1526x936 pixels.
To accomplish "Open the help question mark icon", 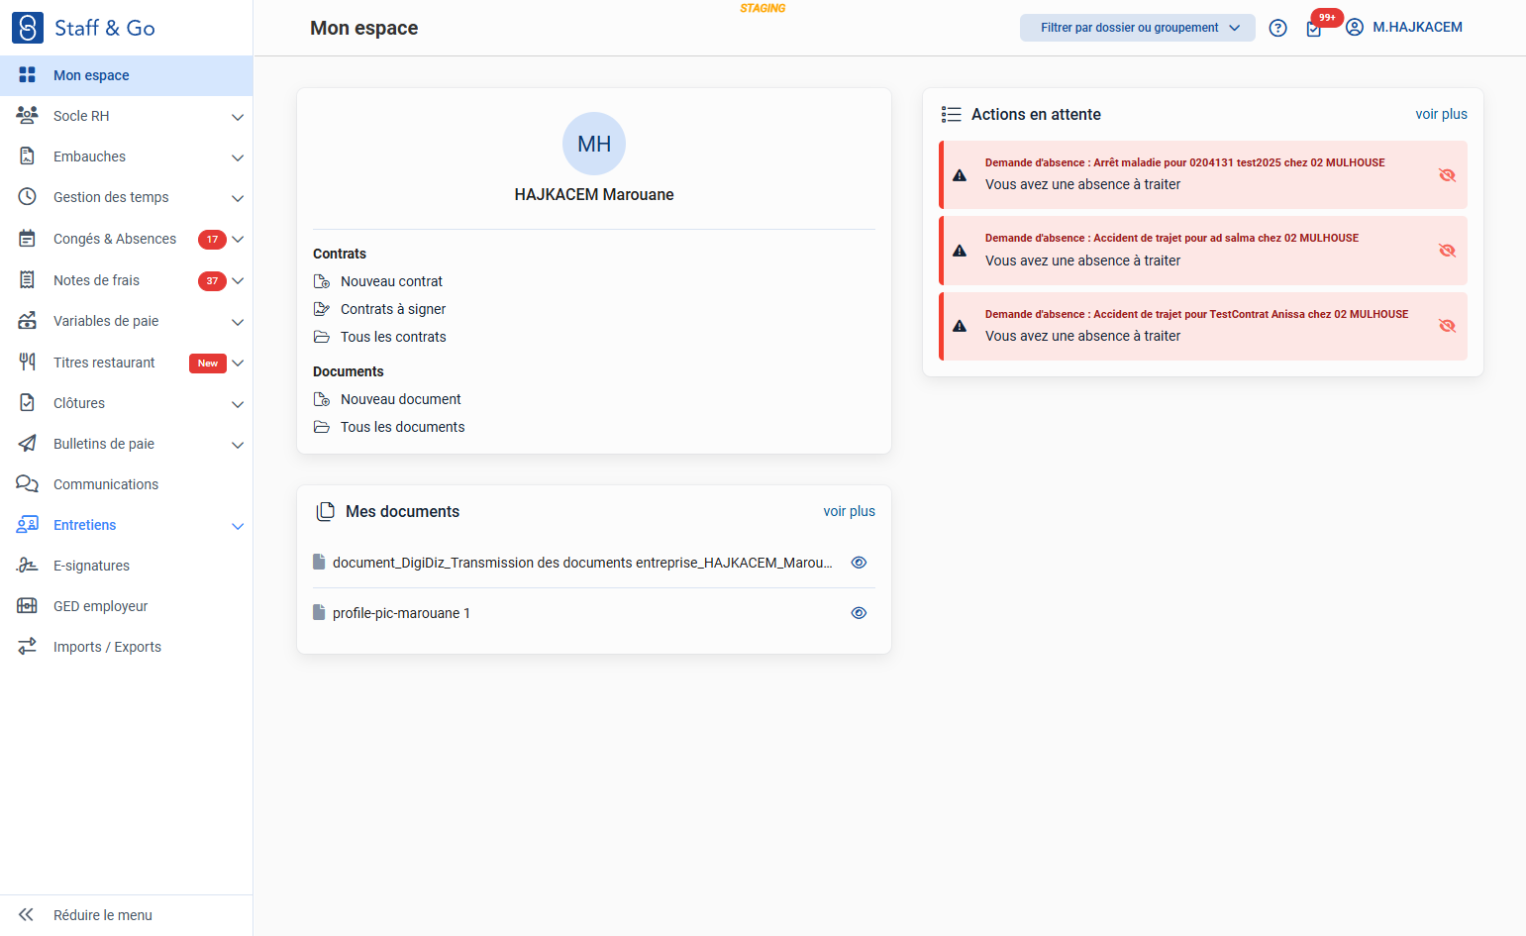I will coord(1278,28).
